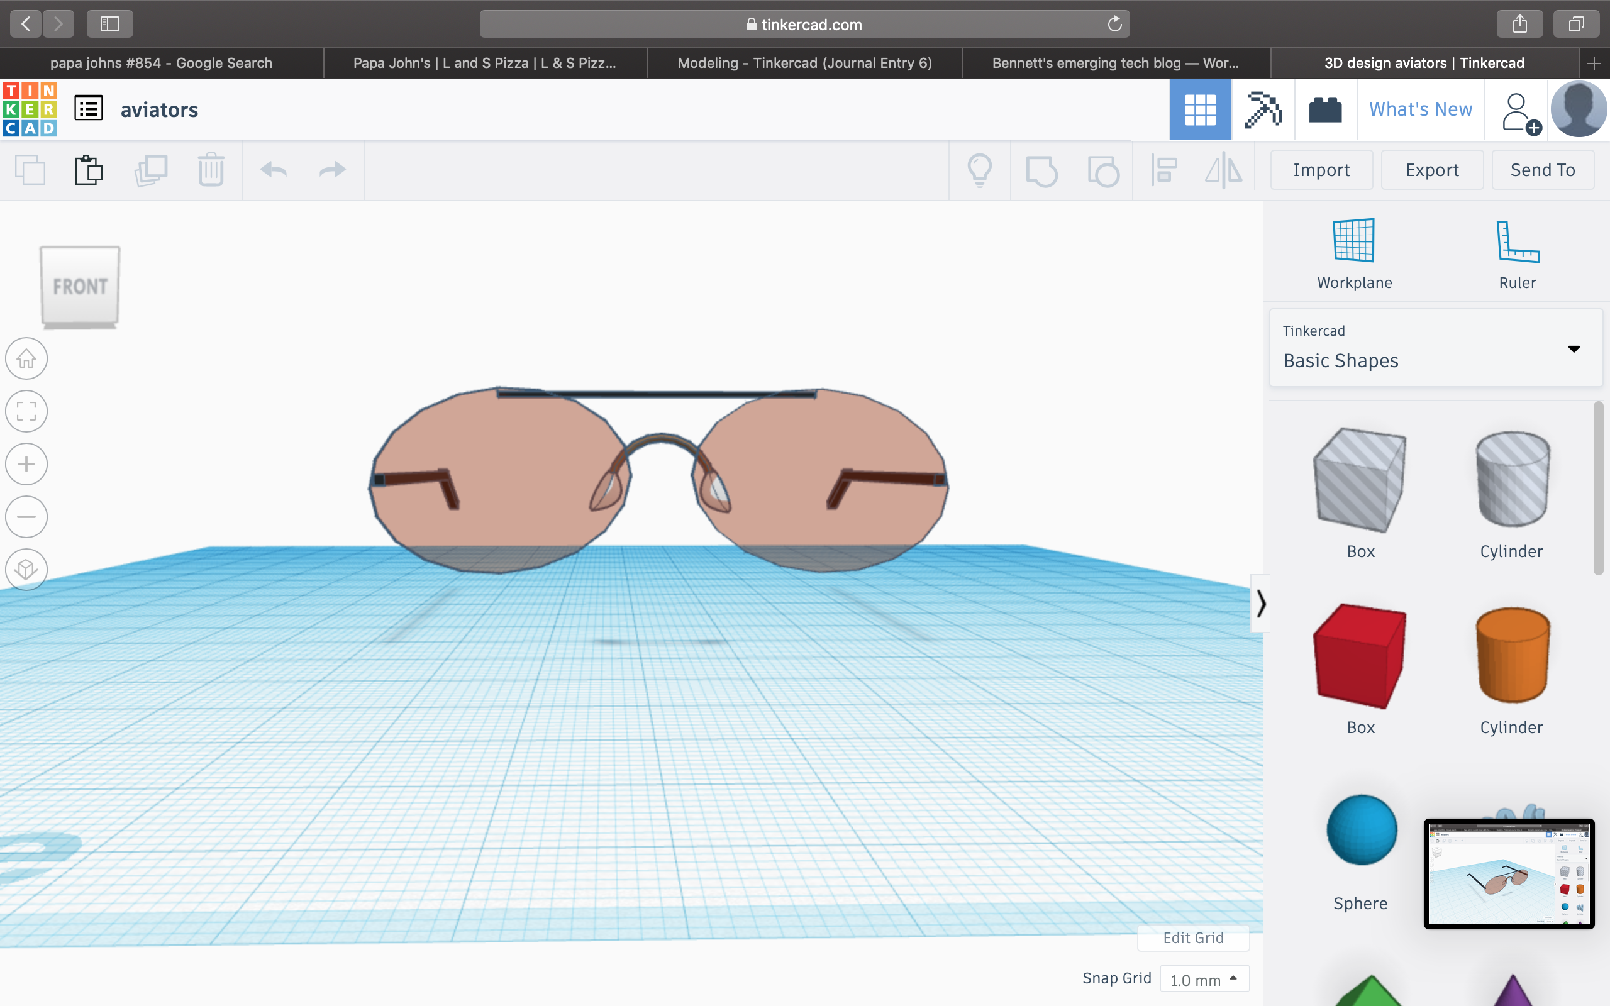Viewport: 1610px width, 1006px height.
Task: Switch to Modeling - Tinkercad Journal tab
Action: coord(804,64)
